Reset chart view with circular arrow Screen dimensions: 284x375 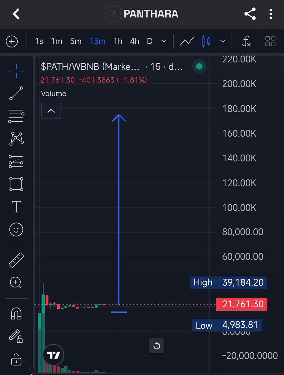pyautogui.click(x=157, y=346)
